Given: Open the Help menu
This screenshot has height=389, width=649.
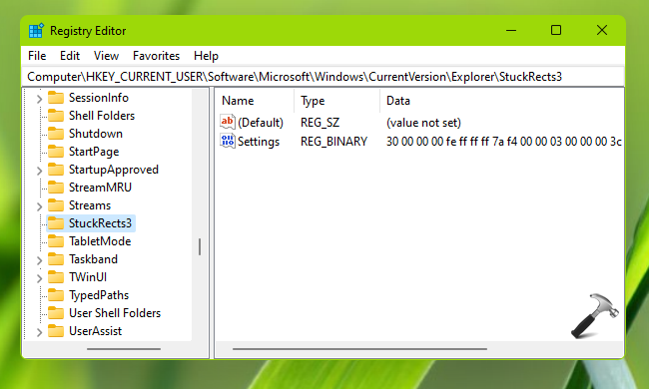Looking at the screenshot, I should pyautogui.click(x=206, y=56).
